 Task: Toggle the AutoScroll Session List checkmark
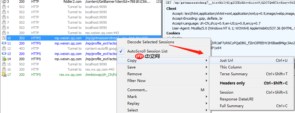click(121, 51)
